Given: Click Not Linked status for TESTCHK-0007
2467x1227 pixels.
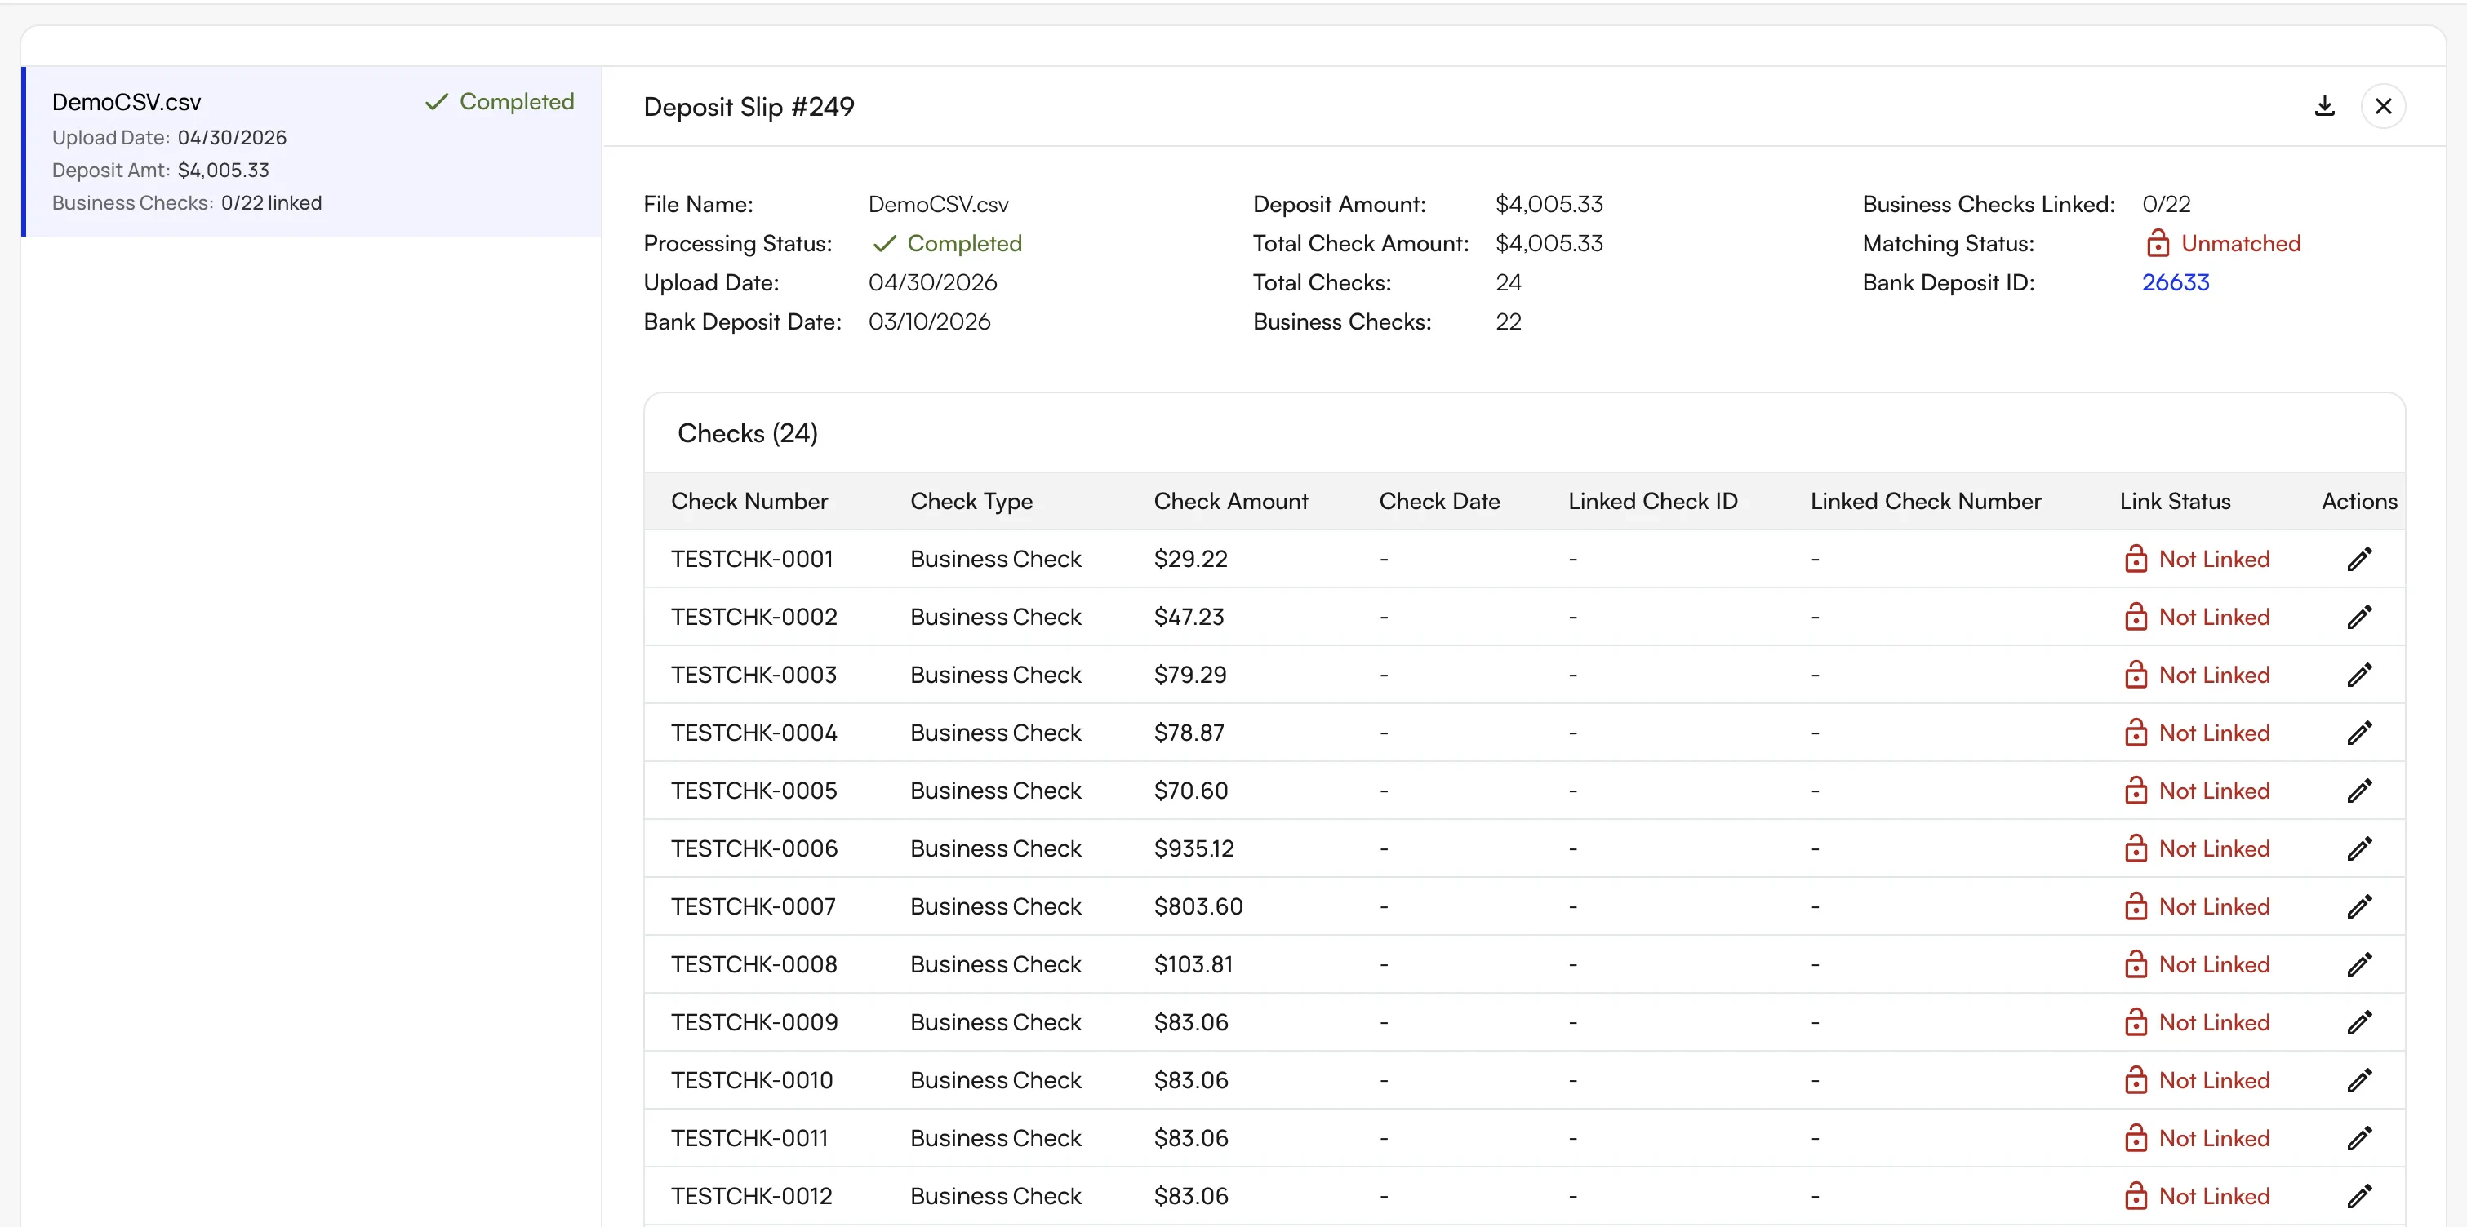Looking at the screenshot, I should 2197,906.
